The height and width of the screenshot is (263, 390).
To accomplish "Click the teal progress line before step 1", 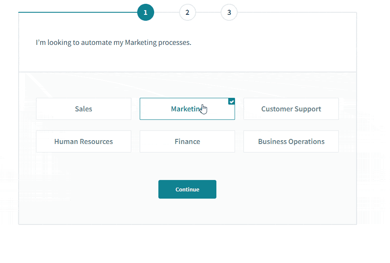I will (76, 12).
